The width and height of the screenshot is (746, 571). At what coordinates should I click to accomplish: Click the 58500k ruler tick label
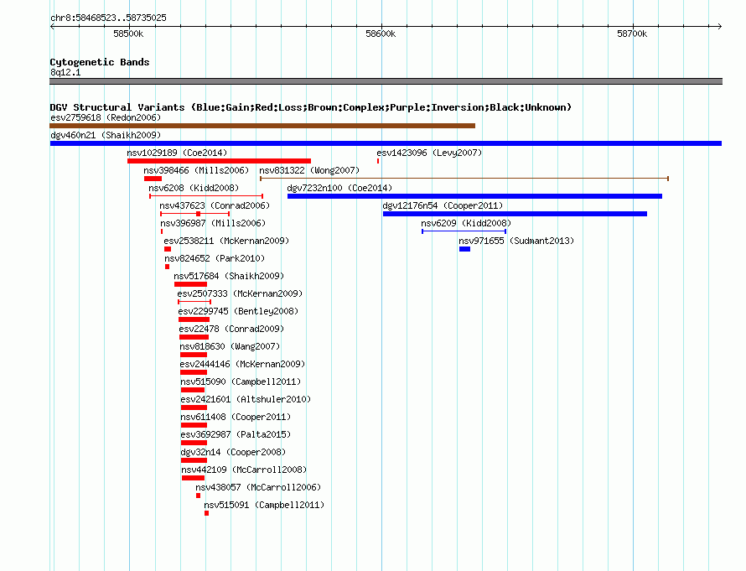point(128,34)
